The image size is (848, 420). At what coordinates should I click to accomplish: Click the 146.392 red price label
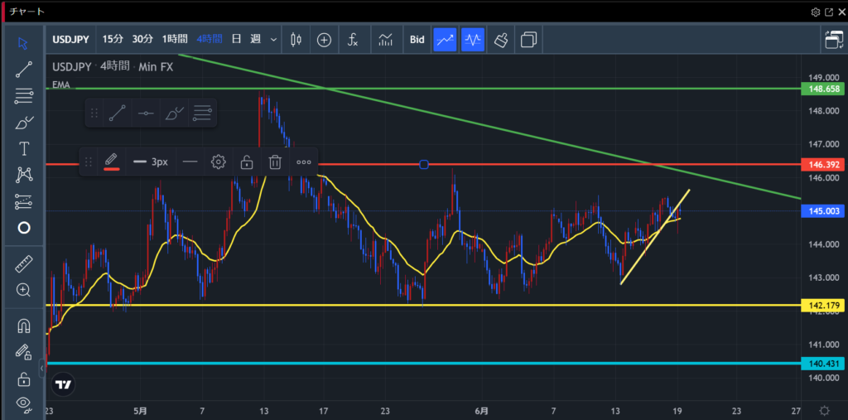[822, 164]
